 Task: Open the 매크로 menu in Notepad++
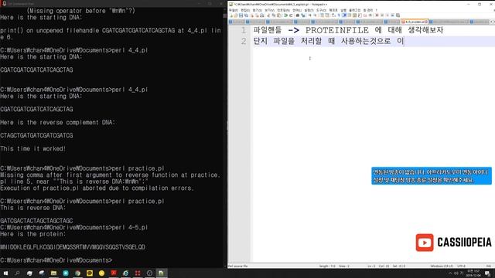[x=333, y=10]
